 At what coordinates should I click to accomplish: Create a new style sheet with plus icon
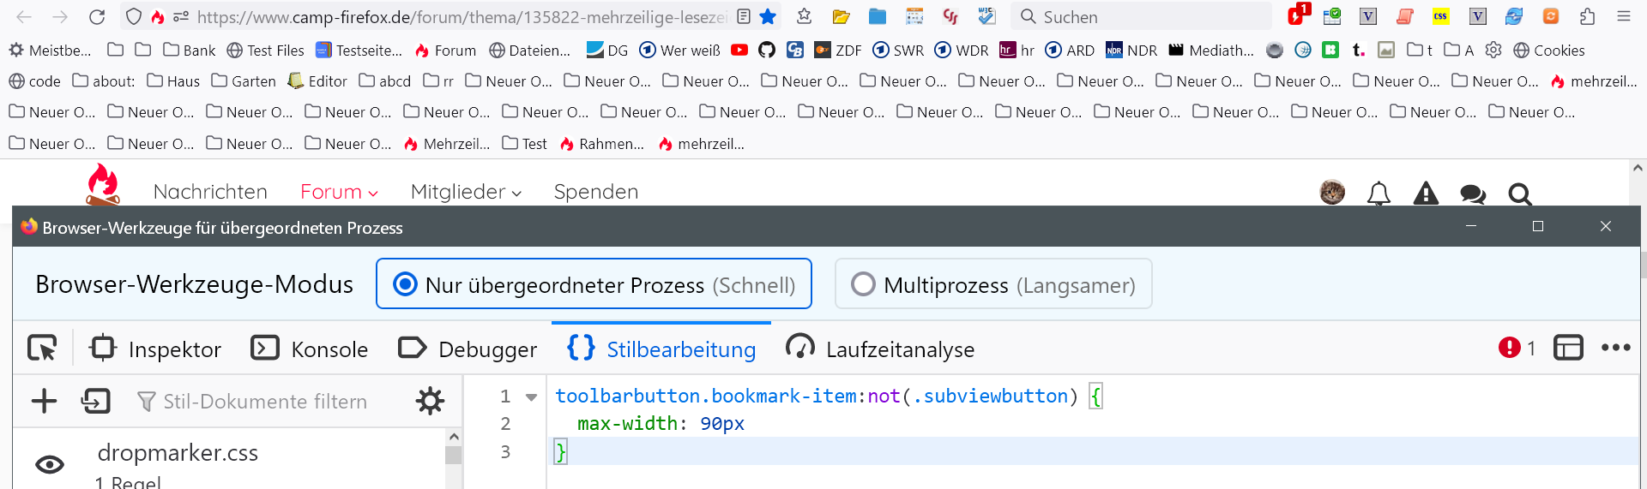(44, 401)
